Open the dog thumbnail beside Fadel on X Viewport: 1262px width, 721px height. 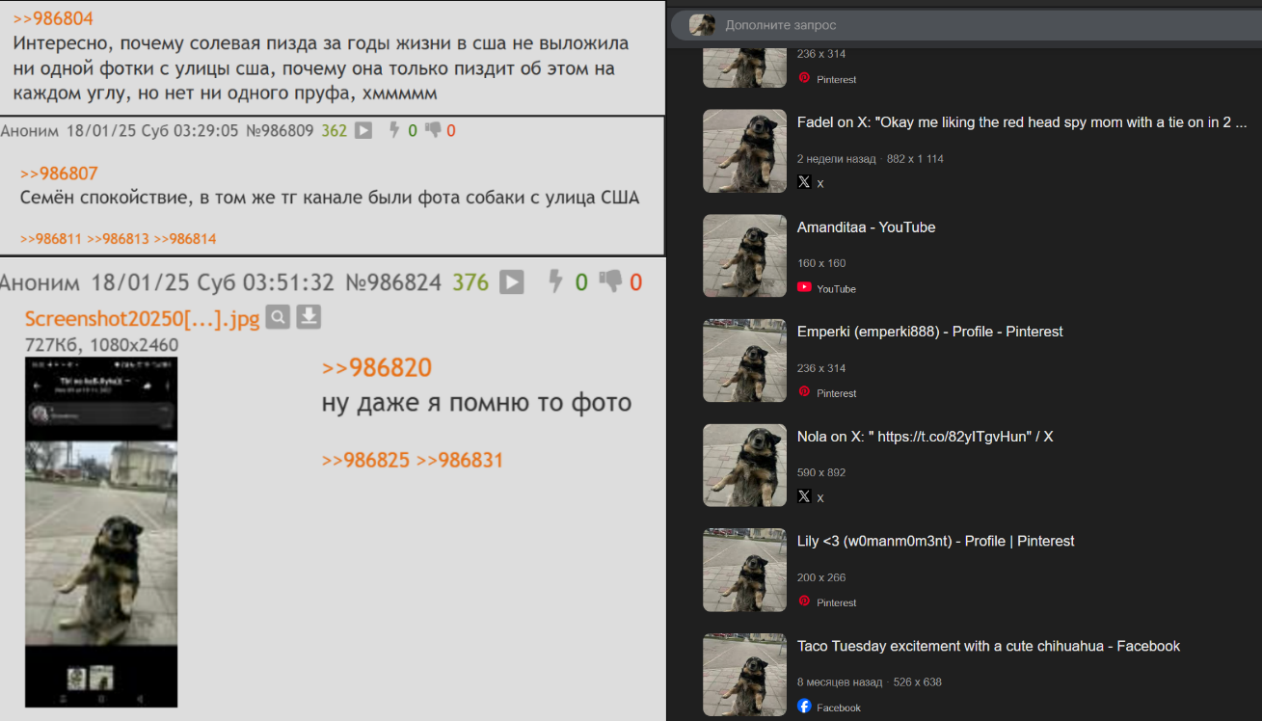744,150
